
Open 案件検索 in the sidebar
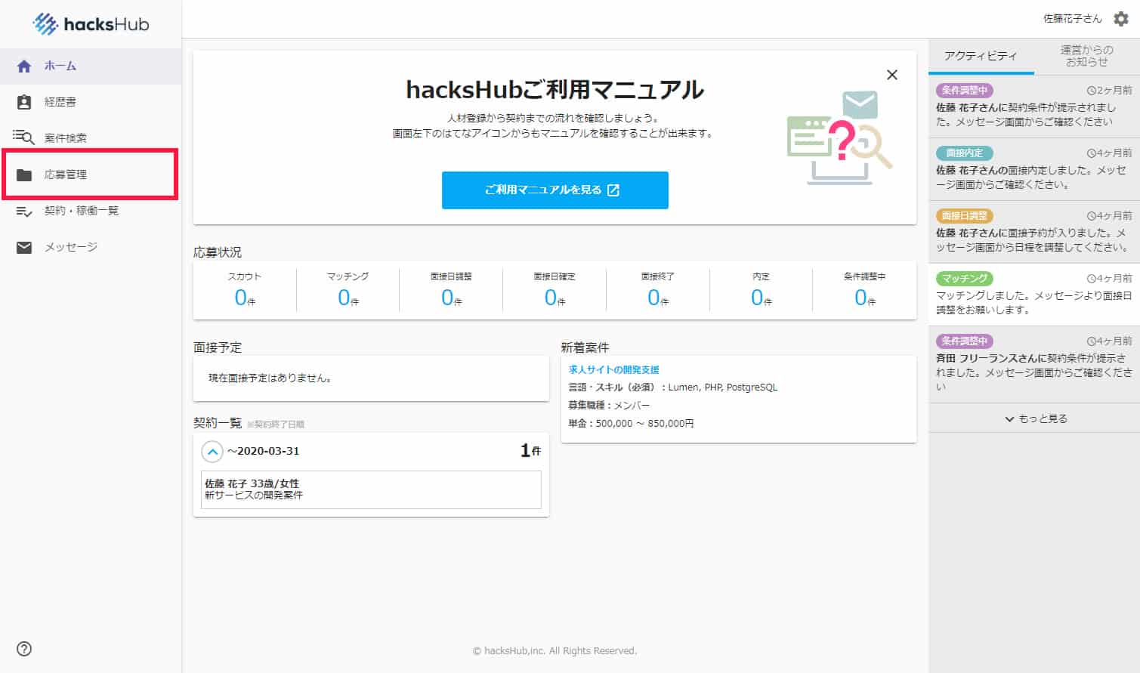[x=91, y=138]
